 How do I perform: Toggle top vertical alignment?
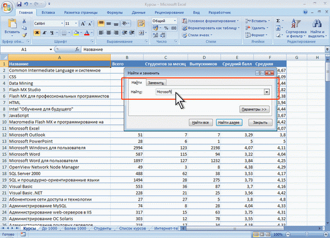click(101, 23)
